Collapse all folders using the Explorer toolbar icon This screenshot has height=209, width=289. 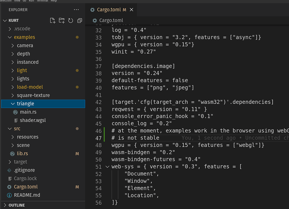[79, 20]
